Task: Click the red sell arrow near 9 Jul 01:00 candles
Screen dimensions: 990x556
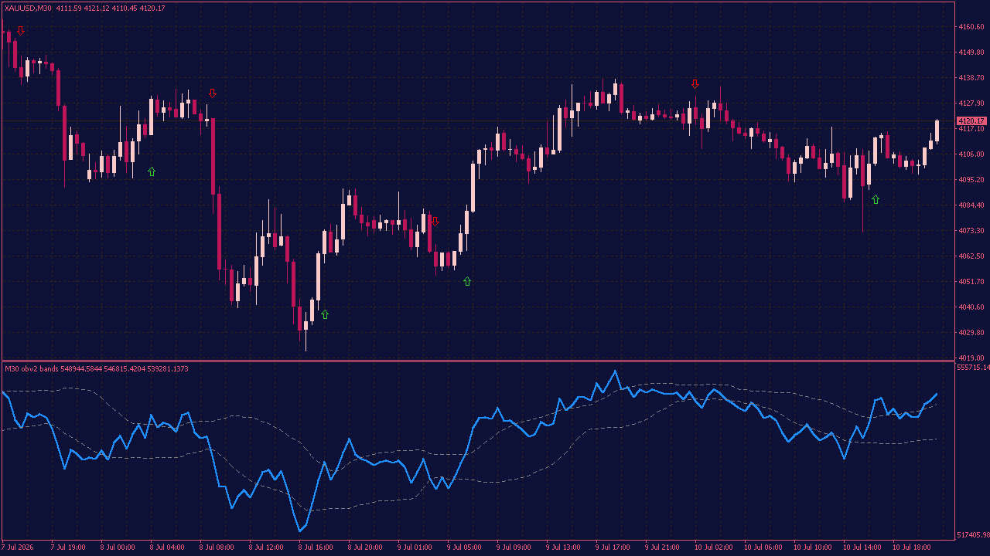Action: click(x=435, y=222)
